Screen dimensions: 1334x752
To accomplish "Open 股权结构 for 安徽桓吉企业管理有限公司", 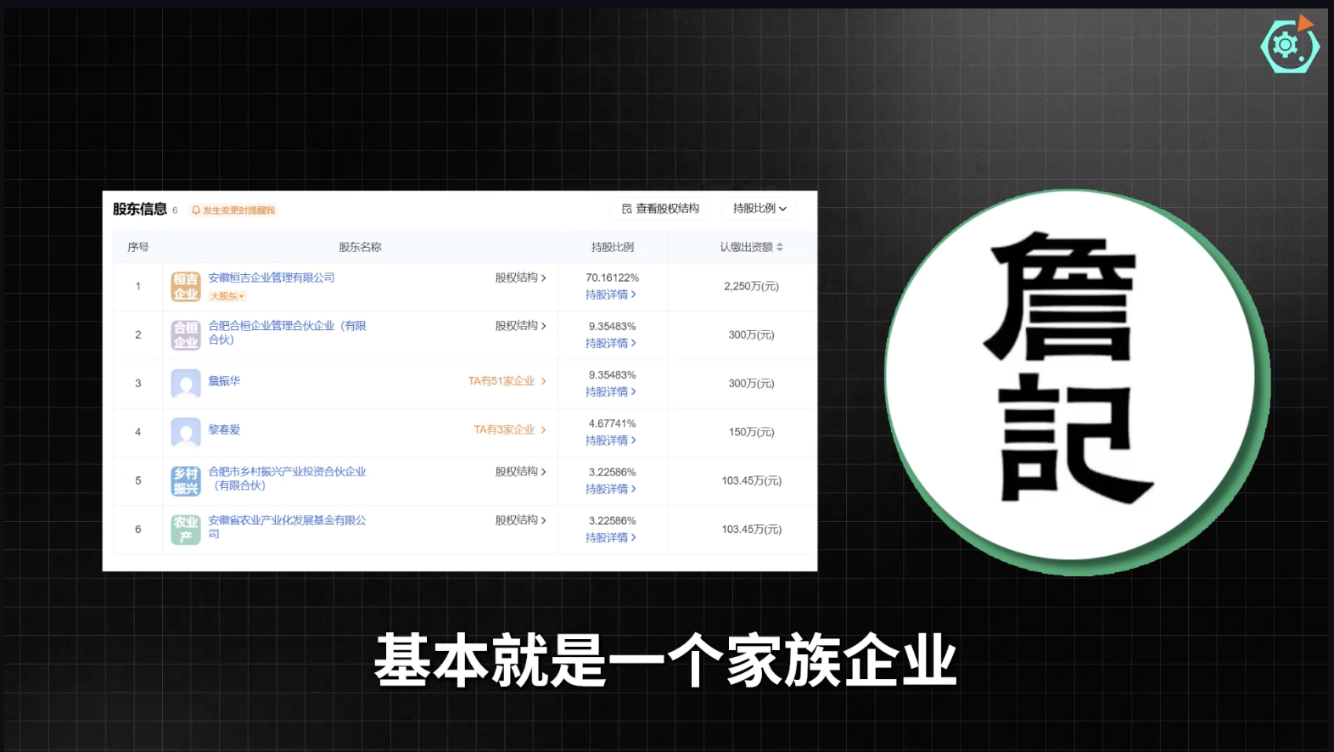I will click(x=520, y=278).
